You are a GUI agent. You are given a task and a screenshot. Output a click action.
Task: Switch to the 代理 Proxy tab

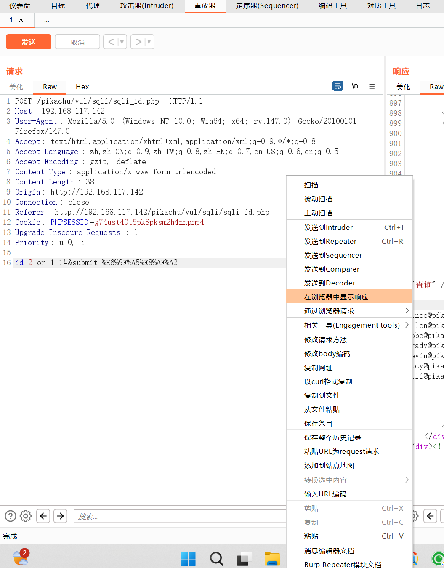93,5
